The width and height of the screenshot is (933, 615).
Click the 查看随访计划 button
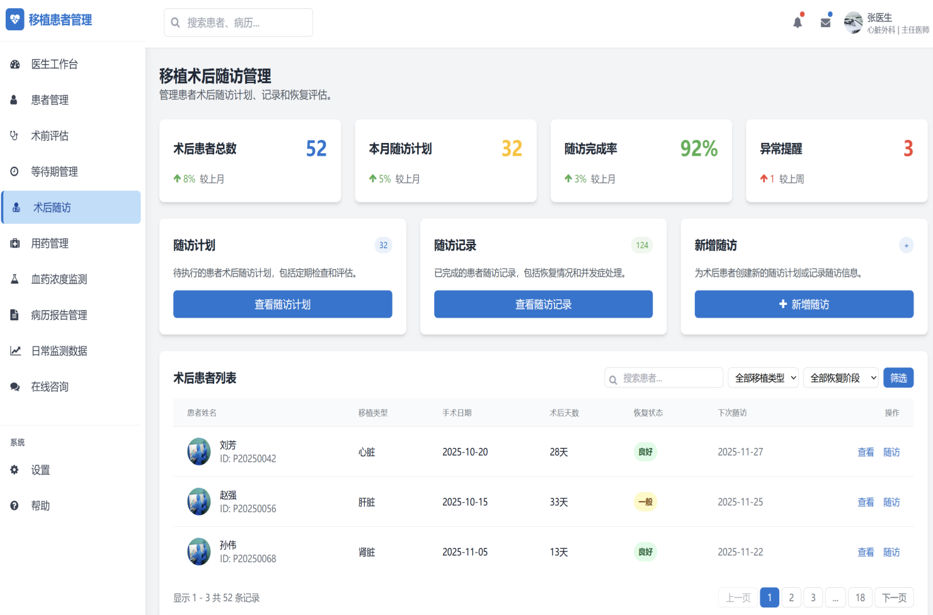[282, 304]
